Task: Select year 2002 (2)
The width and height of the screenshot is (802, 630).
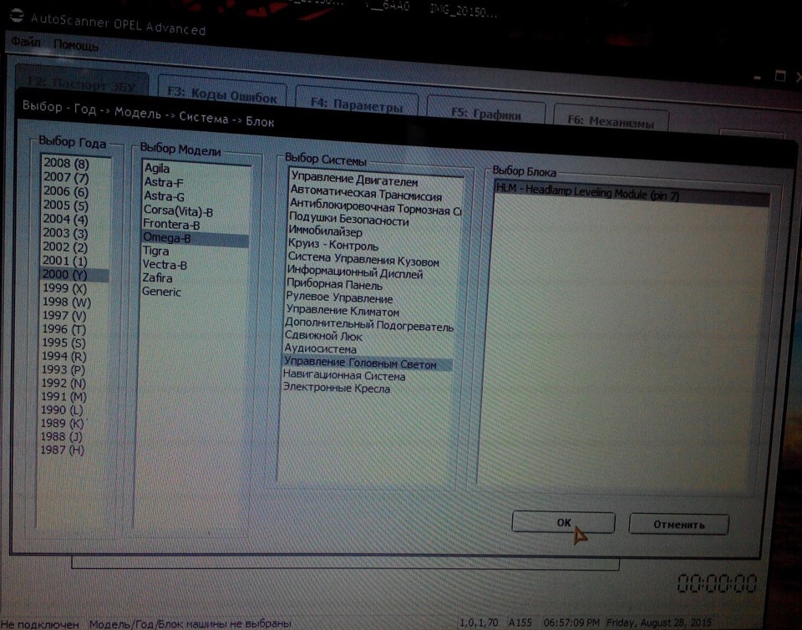Action: (x=65, y=246)
